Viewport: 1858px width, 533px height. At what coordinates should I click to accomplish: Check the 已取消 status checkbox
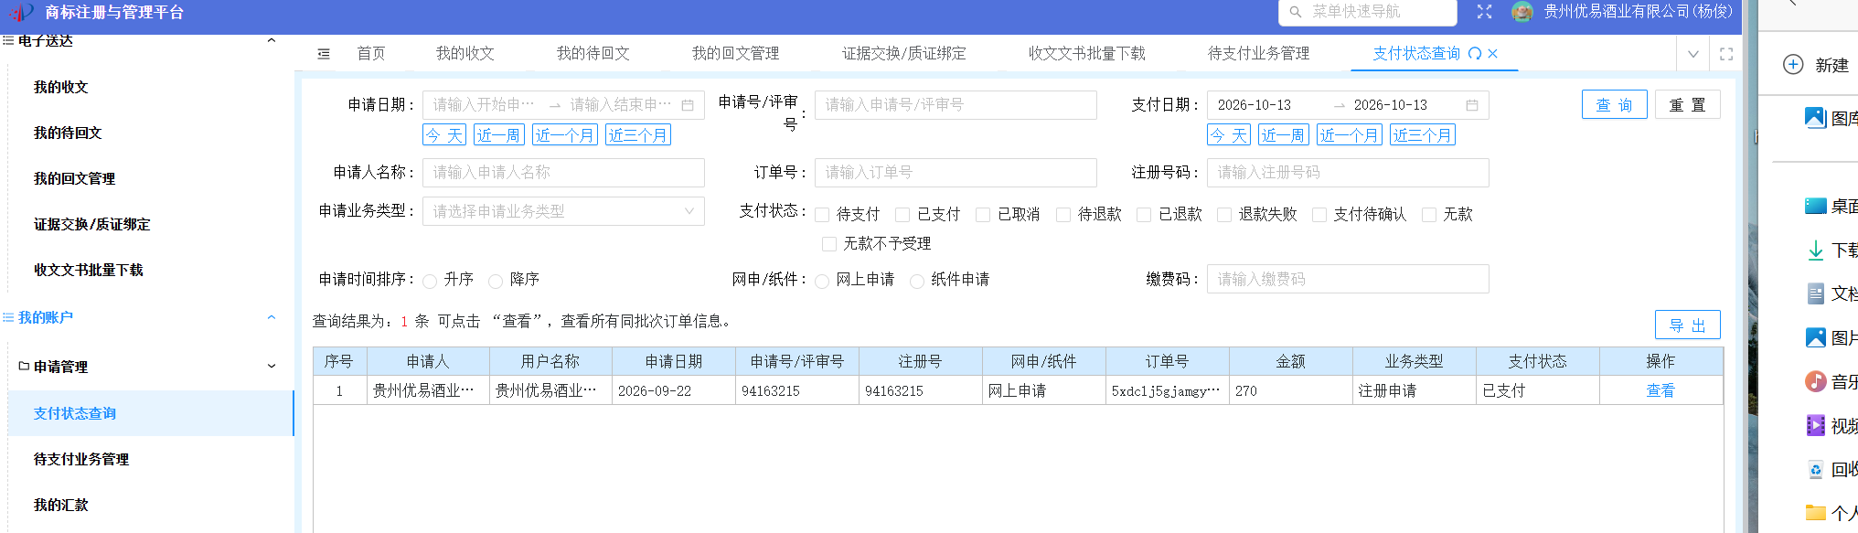coord(983,215)
